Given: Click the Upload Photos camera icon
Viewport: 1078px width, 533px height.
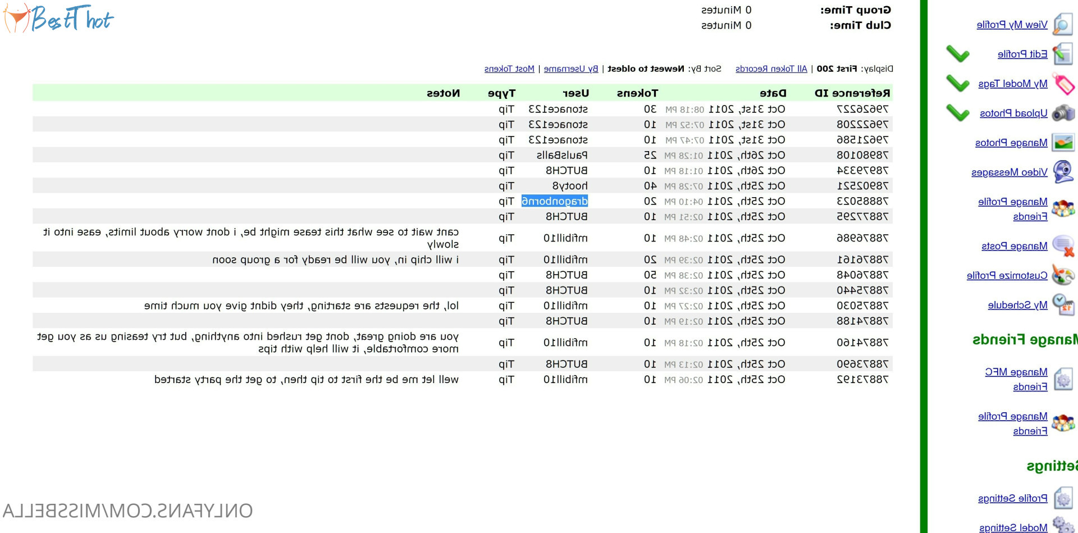Looking at the screenshot, I should coord(1063,113).
